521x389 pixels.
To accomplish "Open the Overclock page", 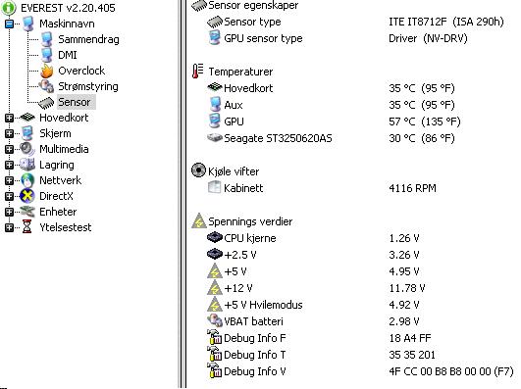I will pos(81,71).
